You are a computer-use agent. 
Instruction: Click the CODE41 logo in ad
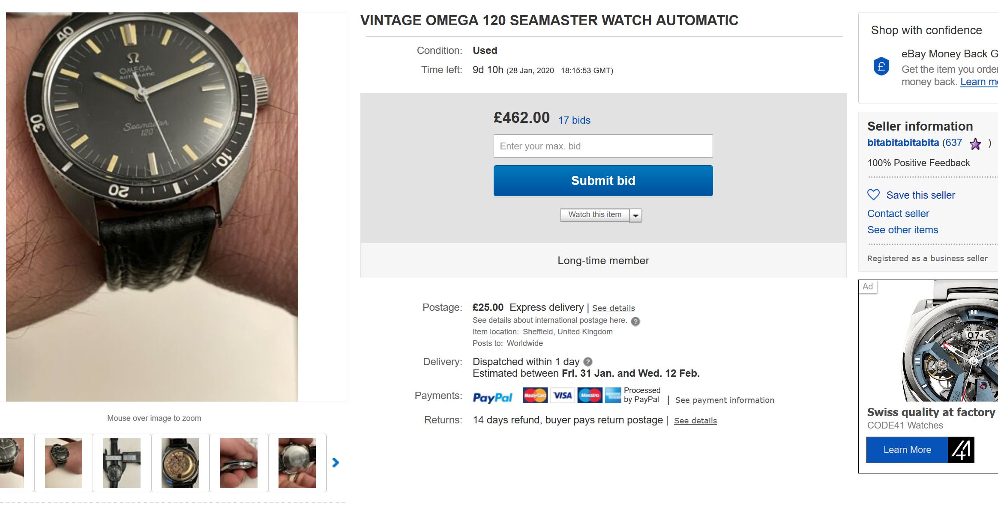[x=961, y=450]
